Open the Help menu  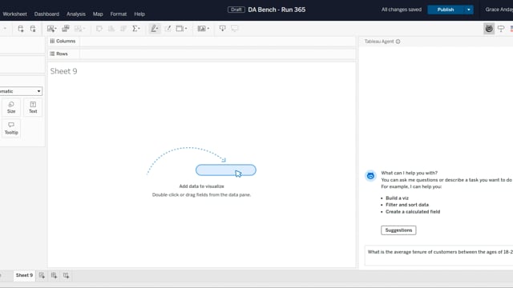[x=139, y=14]
